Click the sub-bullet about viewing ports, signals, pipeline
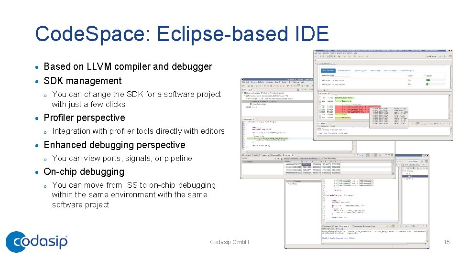Screen dimensions: 459x258 tap(122, 158)
